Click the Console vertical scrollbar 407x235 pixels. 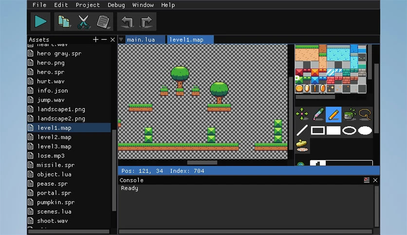[377, 206]
